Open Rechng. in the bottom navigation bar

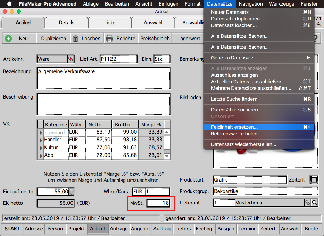pyautogui.click(x=205, y=229)
